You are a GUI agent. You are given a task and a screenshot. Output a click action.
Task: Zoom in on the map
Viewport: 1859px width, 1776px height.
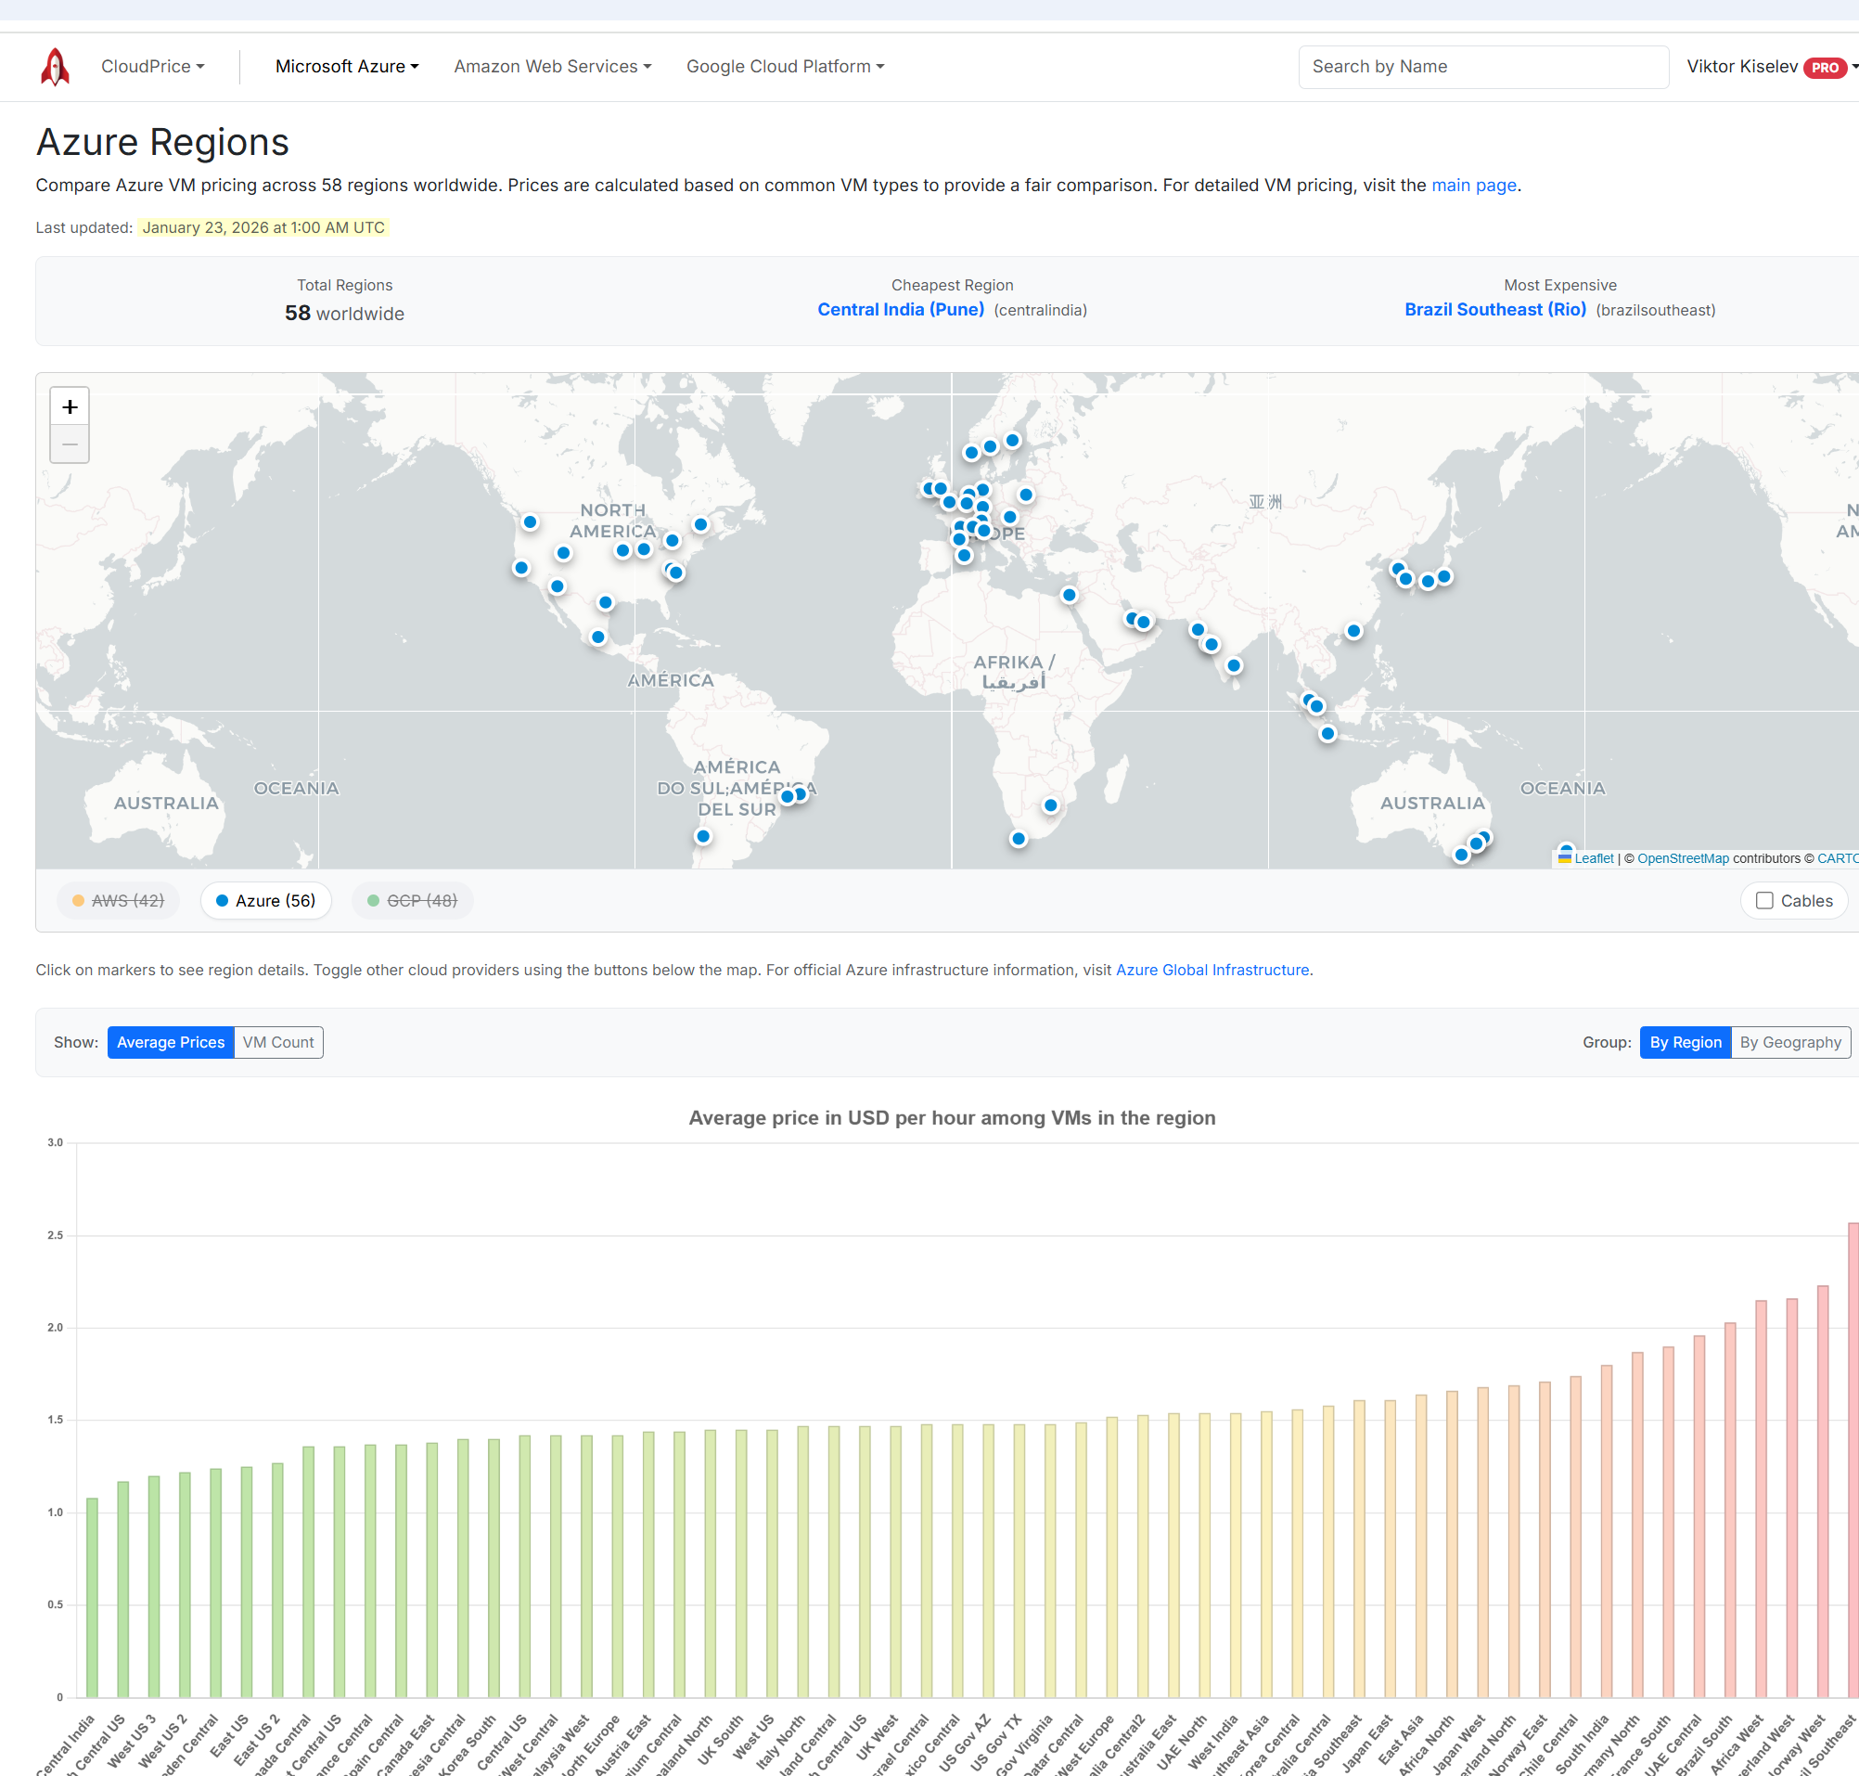coord(69,407)
